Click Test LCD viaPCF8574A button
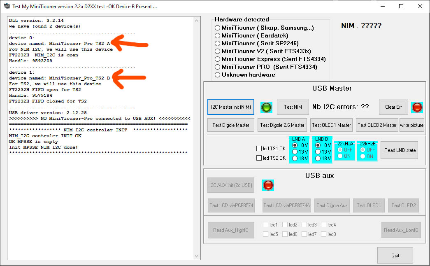Viewport: 430px width, 266px height. [286, 205]
